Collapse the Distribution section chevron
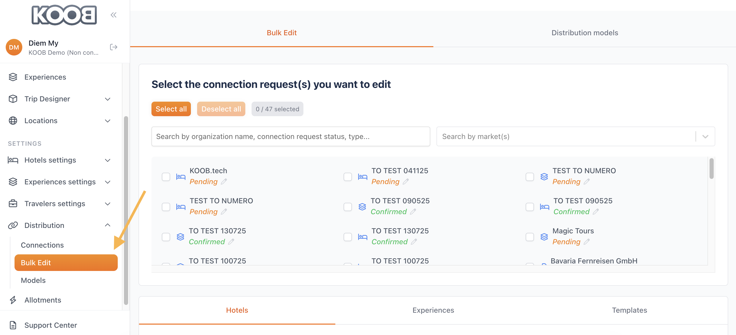The width and height of the screenshot is (736, 335). [107, 225]
